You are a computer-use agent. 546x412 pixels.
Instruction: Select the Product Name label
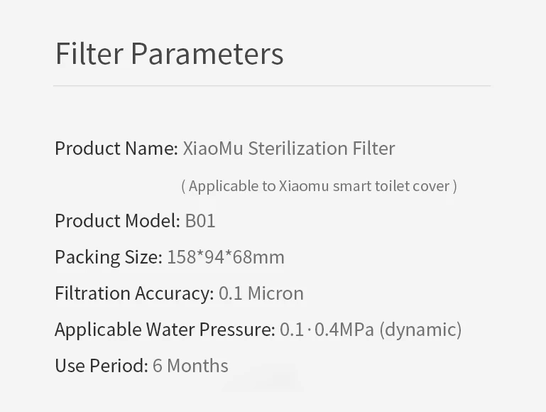pos(116,148)
